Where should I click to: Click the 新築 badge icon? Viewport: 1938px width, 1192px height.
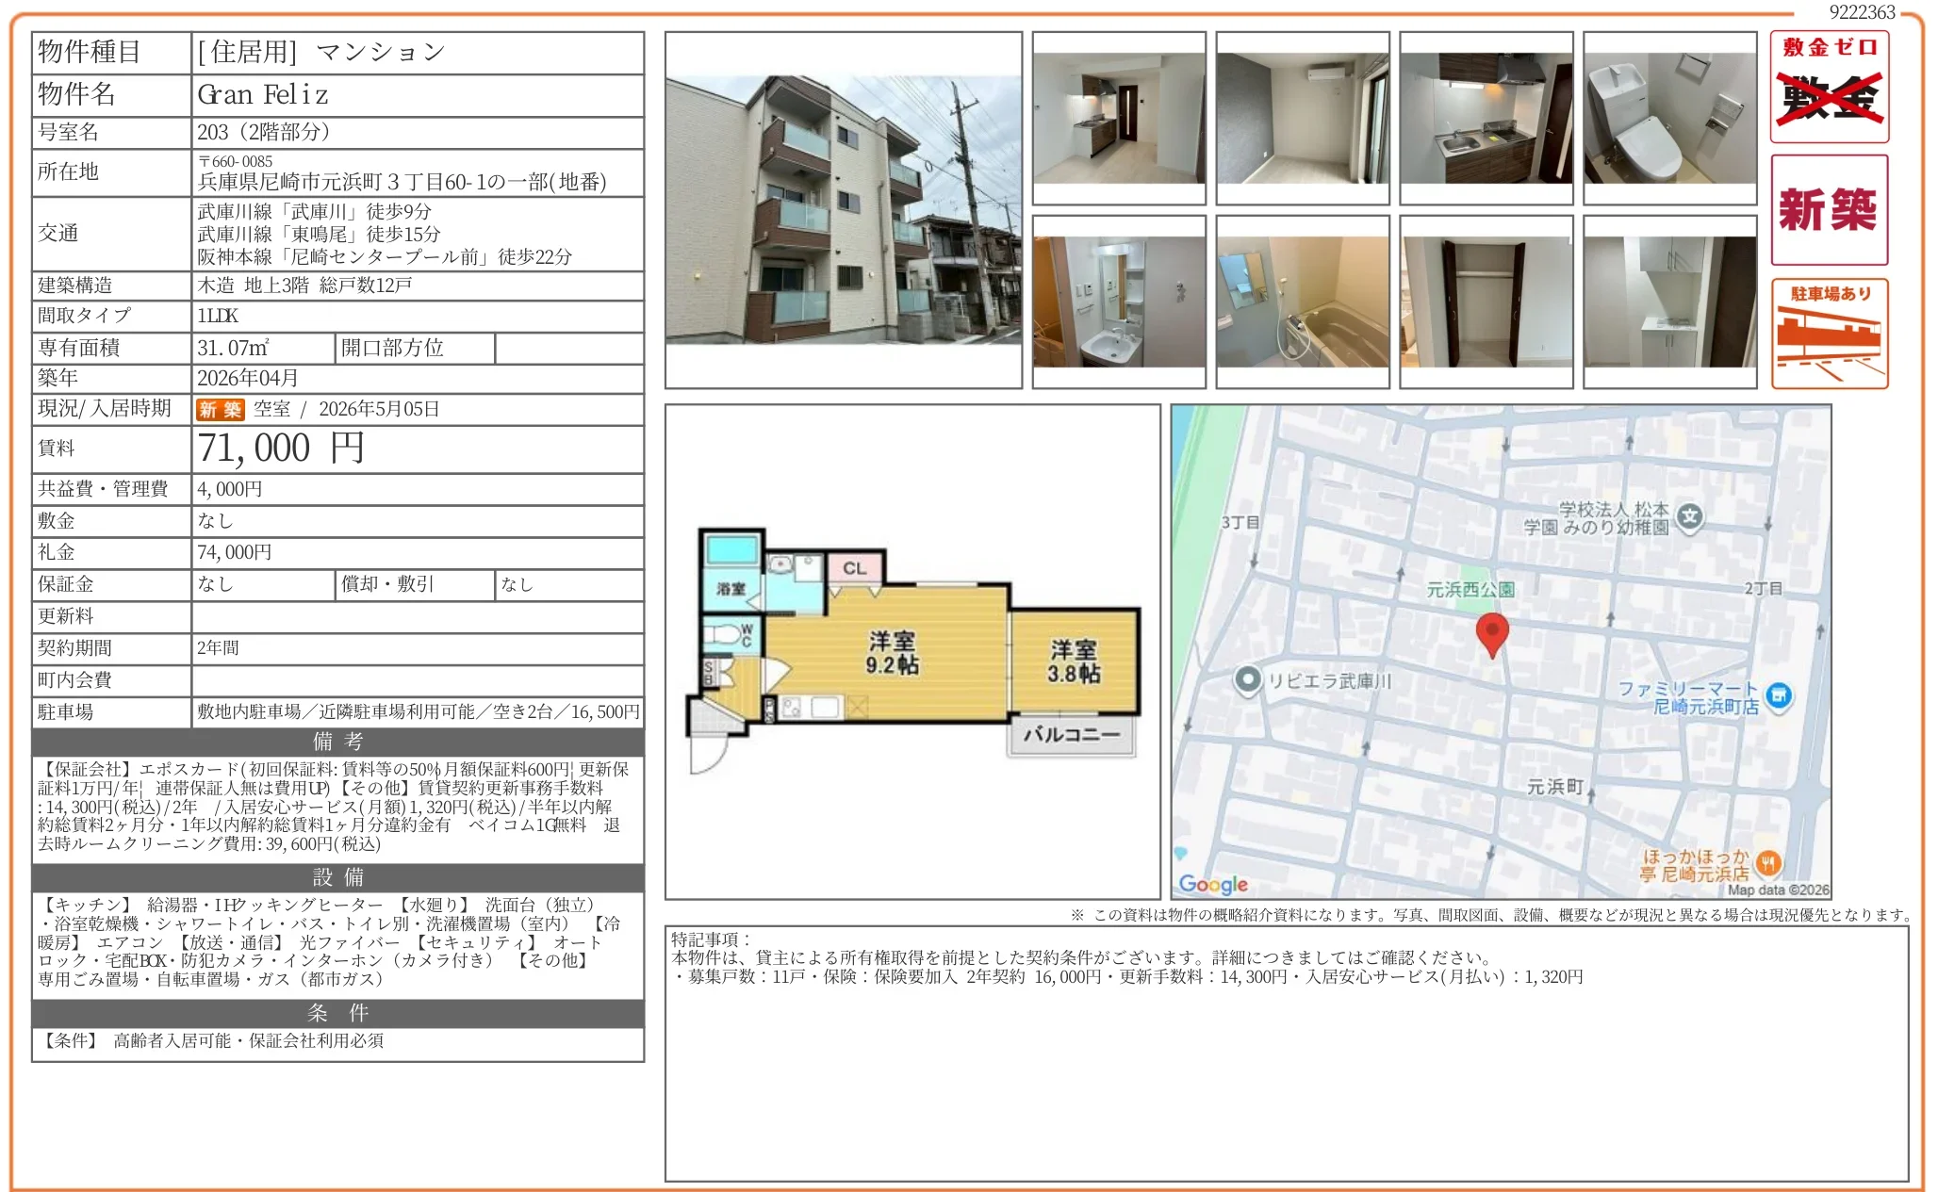tap(1829, 209)
